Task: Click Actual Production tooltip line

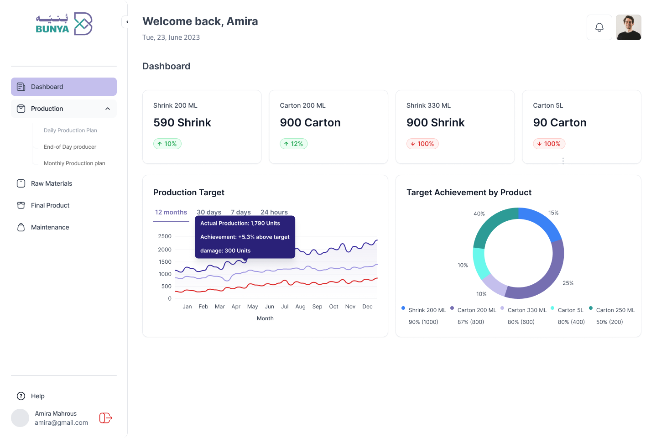Action: [x=240, y=223]
